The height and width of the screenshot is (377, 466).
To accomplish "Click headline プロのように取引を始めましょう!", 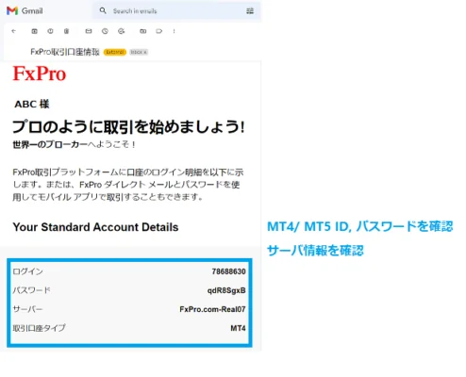I will click(x=128, y=127).
